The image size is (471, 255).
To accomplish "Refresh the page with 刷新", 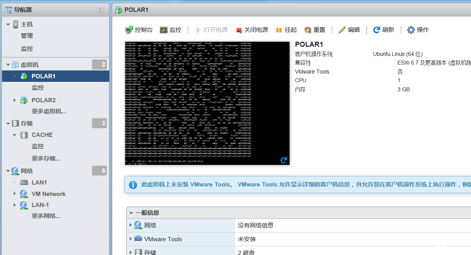I will pyautogui.click(x=377, y=30).
